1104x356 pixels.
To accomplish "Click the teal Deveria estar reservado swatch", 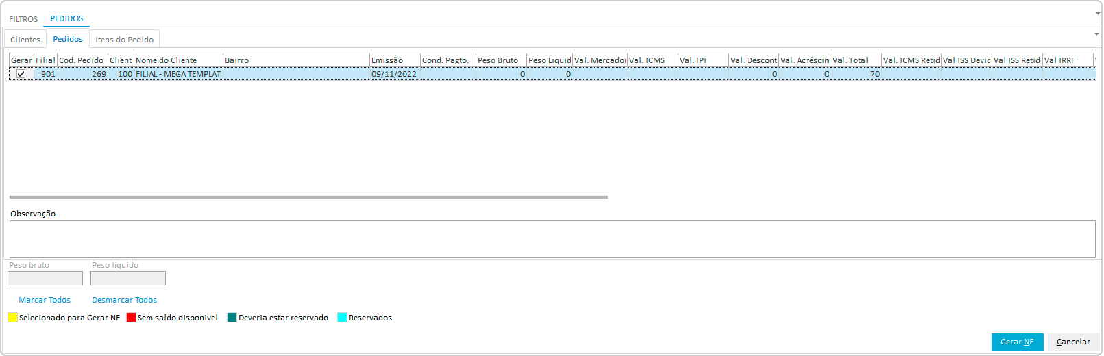I will (x=232, y=318).
